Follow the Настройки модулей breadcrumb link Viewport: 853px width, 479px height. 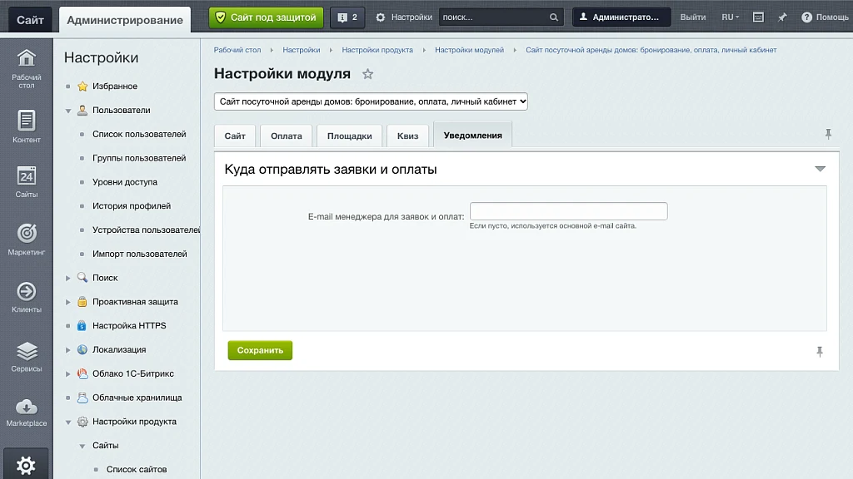click(x=469, y=50)
